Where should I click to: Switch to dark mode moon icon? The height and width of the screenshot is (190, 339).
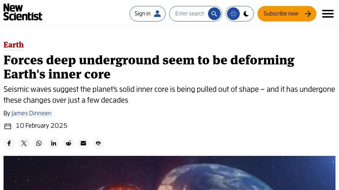click(x=246, y=14)
